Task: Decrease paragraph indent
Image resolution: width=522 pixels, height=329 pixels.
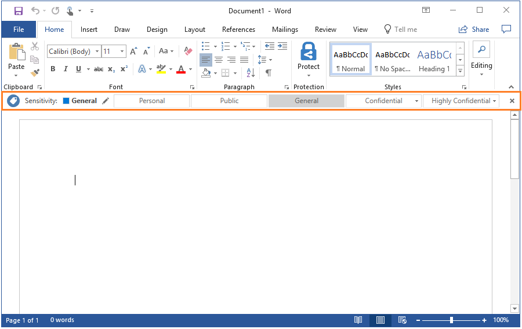Action: (270, 46)
